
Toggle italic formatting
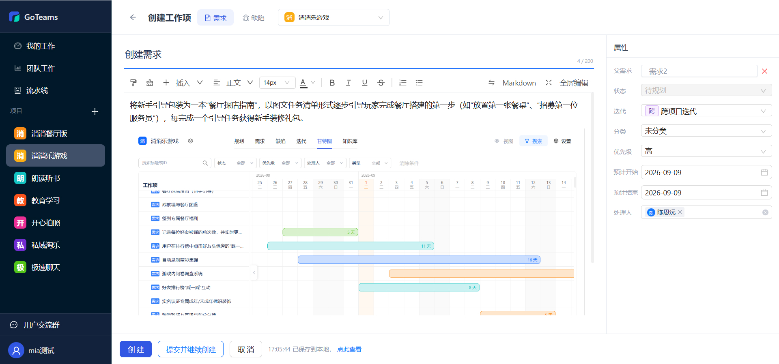pos(348,83)
